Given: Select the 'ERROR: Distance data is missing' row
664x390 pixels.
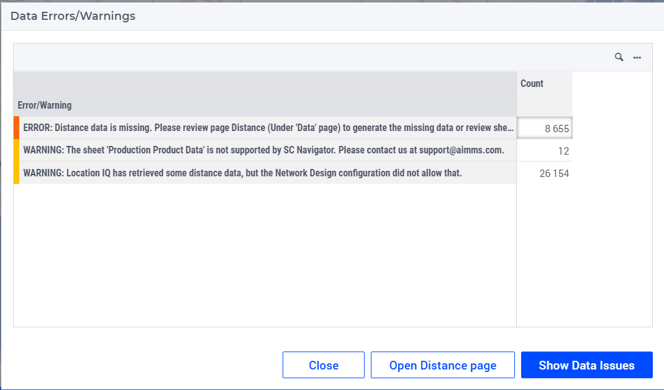Looking at the screenshot, I should 265,128.
